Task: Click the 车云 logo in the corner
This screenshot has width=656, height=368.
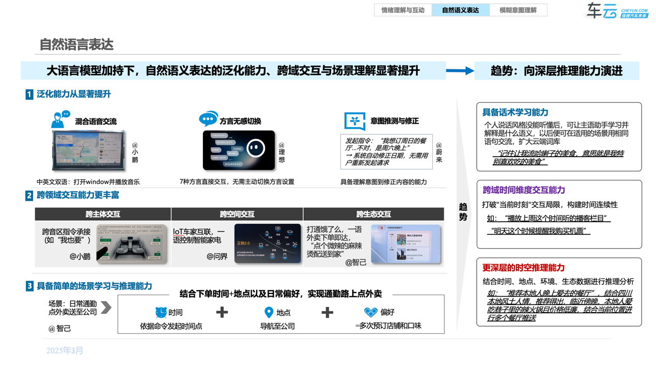Action: coord(617,10)
